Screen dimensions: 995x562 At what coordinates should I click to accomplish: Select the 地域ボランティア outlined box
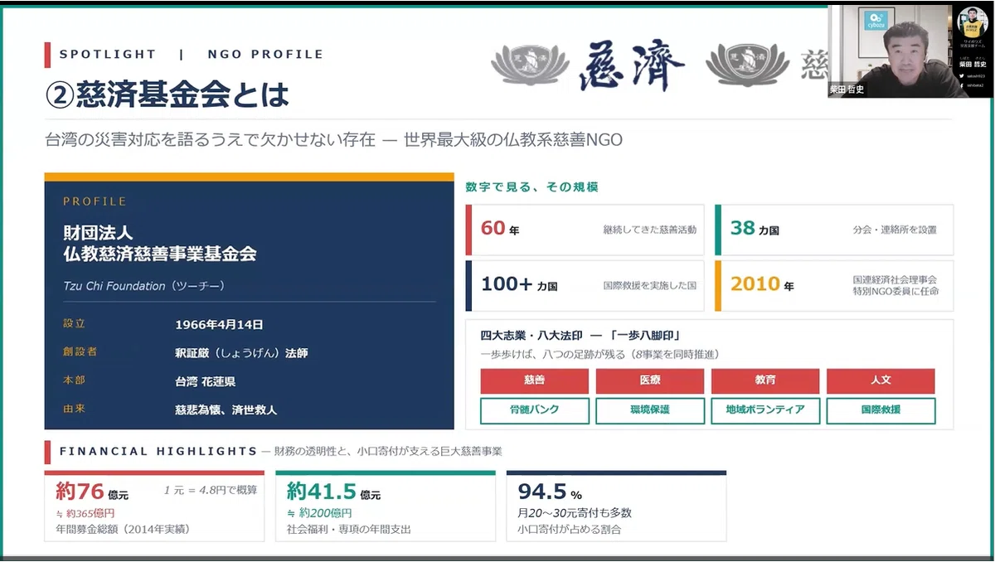point(765,410)
